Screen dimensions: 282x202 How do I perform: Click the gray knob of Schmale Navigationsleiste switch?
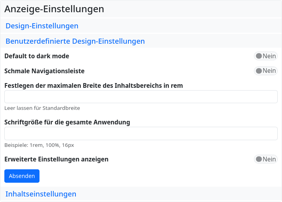(259, 71)
